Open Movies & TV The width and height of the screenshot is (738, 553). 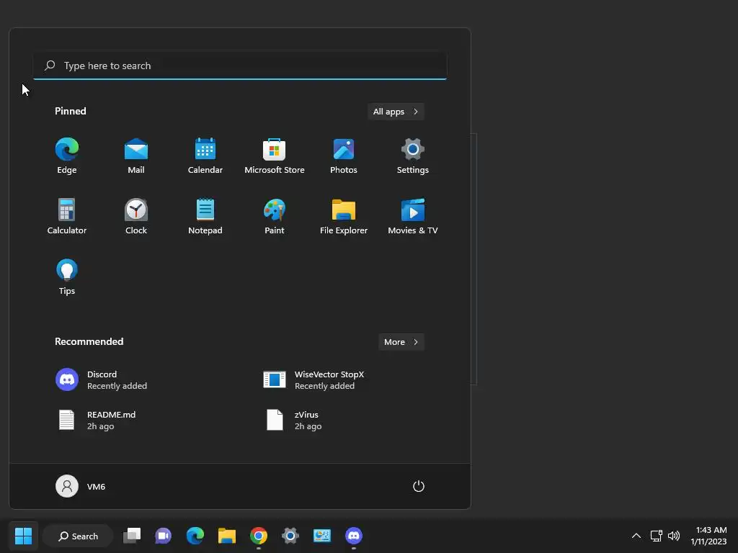413,217
